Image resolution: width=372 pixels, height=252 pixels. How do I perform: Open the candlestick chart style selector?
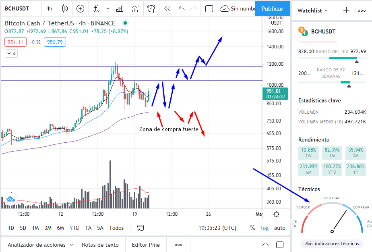pos(65,9)
